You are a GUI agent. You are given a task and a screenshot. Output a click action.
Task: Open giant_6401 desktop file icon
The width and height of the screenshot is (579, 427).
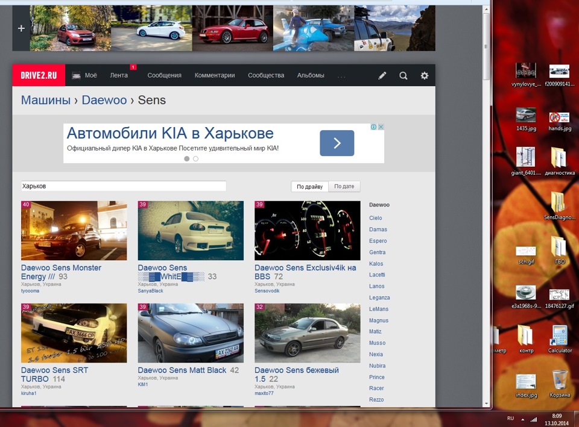[526, 161]
